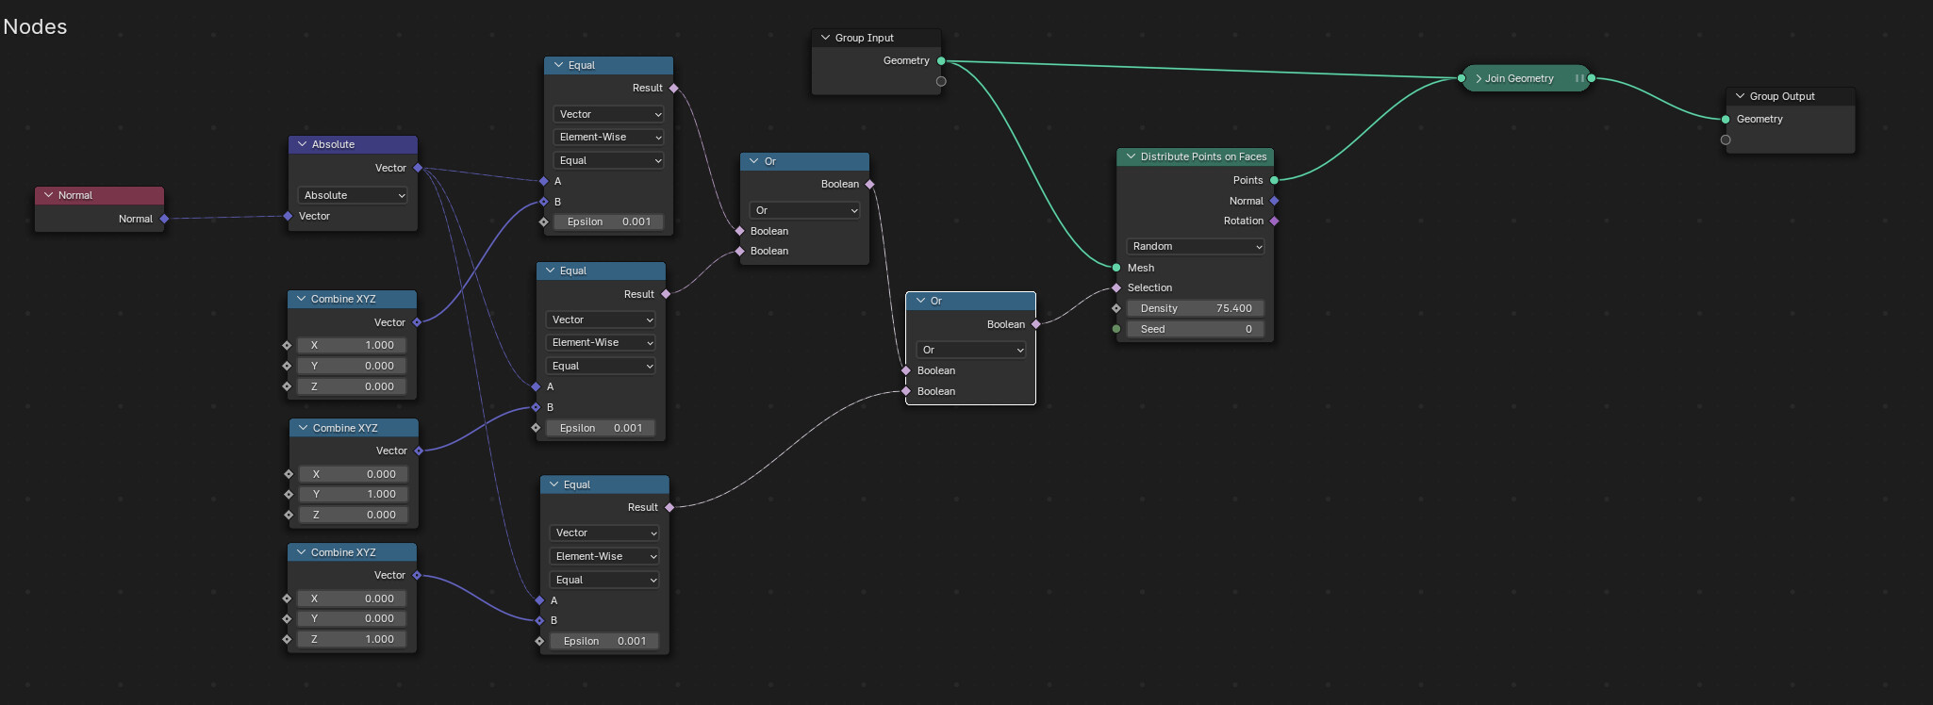
Task: Click the Group Input Geometry output socket
Action: pyautogui.click(x=941, y=61)
